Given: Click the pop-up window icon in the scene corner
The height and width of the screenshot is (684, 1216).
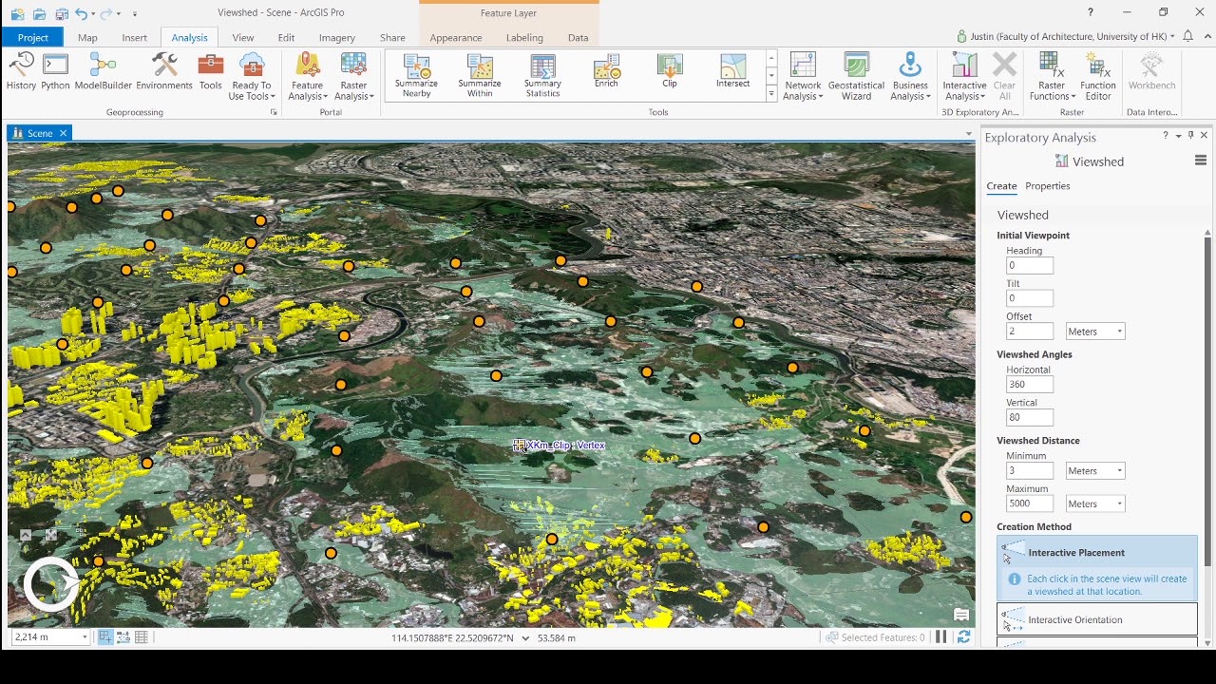Looking at the screenshot, I should tap(961, 615).
